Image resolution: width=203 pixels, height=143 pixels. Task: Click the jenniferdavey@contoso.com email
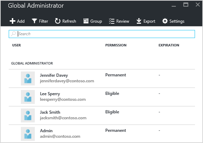[67, 81]
